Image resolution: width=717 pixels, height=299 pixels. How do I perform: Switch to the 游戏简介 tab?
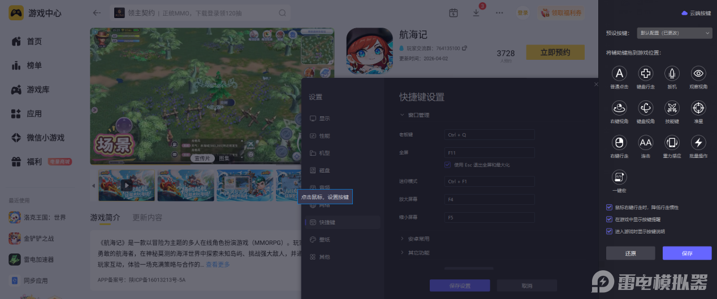pyautogui.click(x=105, y=217)
